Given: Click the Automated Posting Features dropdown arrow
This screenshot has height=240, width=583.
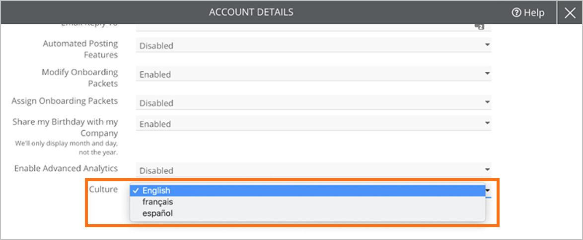Looking at the screenshot, I should click(x=487, y=45).
